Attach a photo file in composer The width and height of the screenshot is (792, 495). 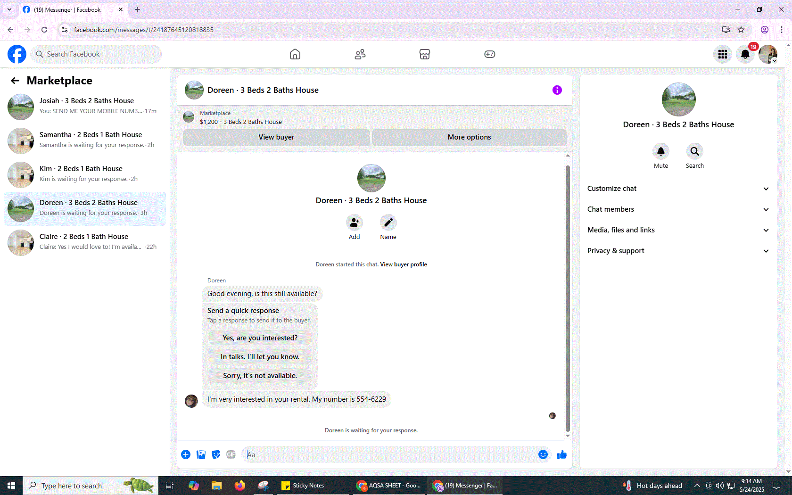(x=201, y=454)
